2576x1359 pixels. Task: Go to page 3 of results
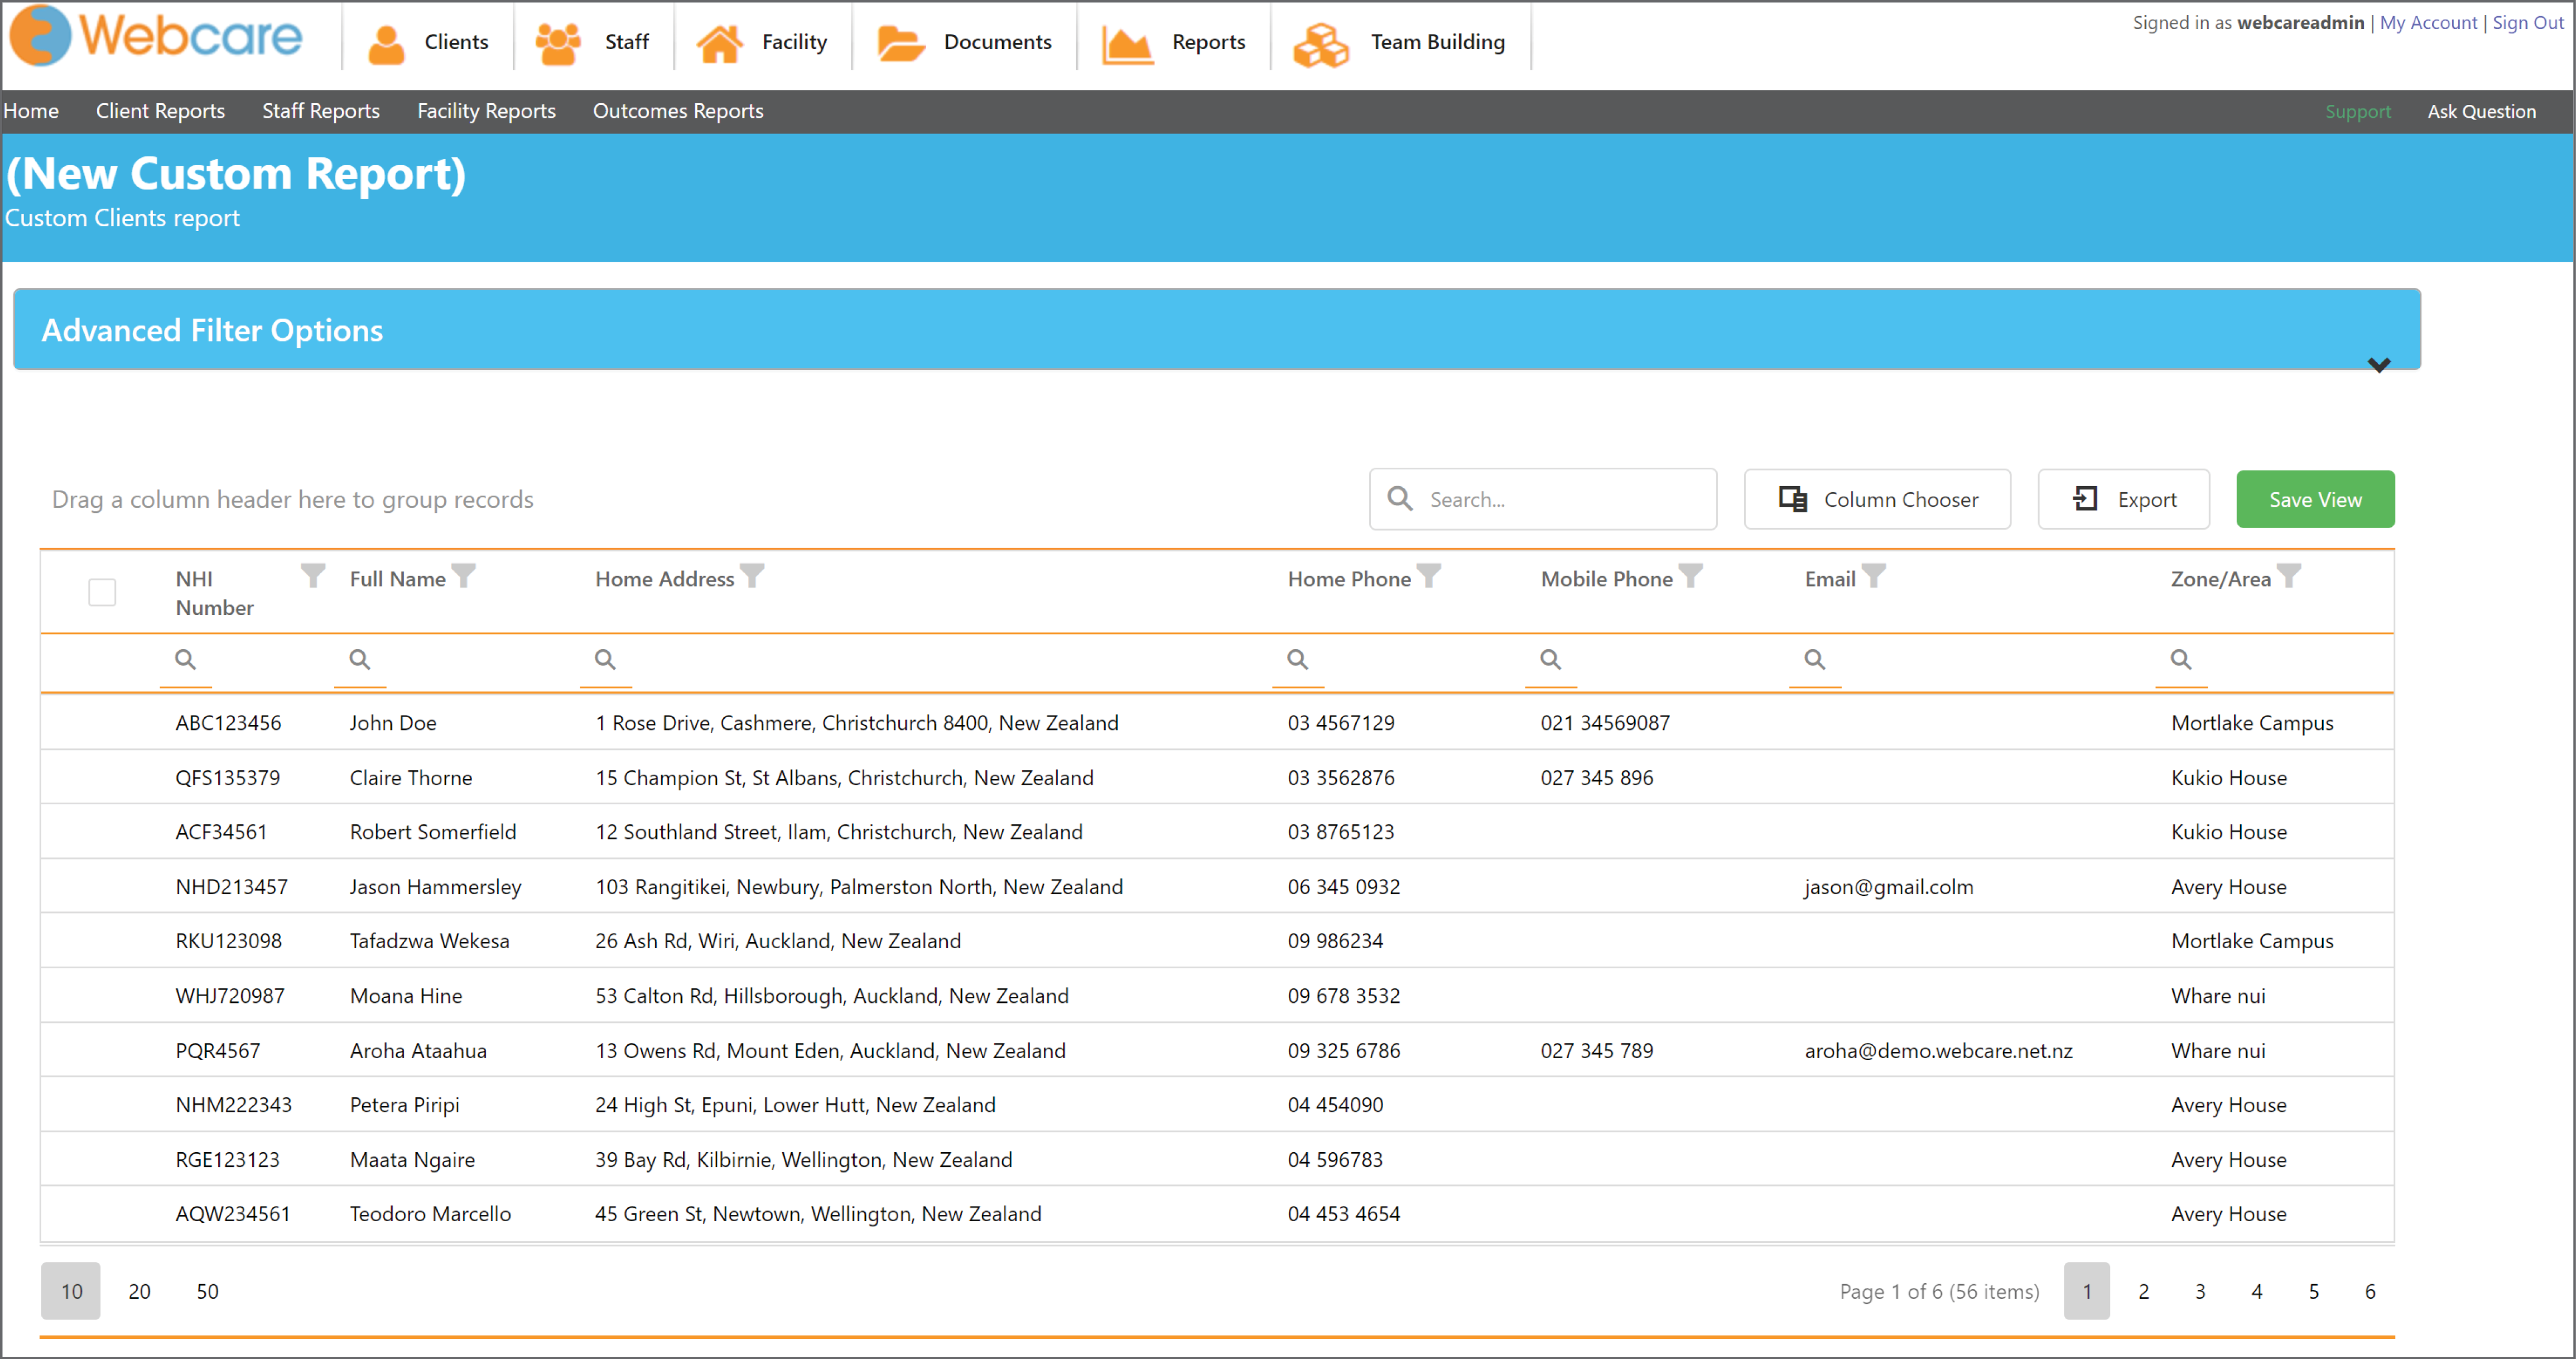(2199, 1291)
